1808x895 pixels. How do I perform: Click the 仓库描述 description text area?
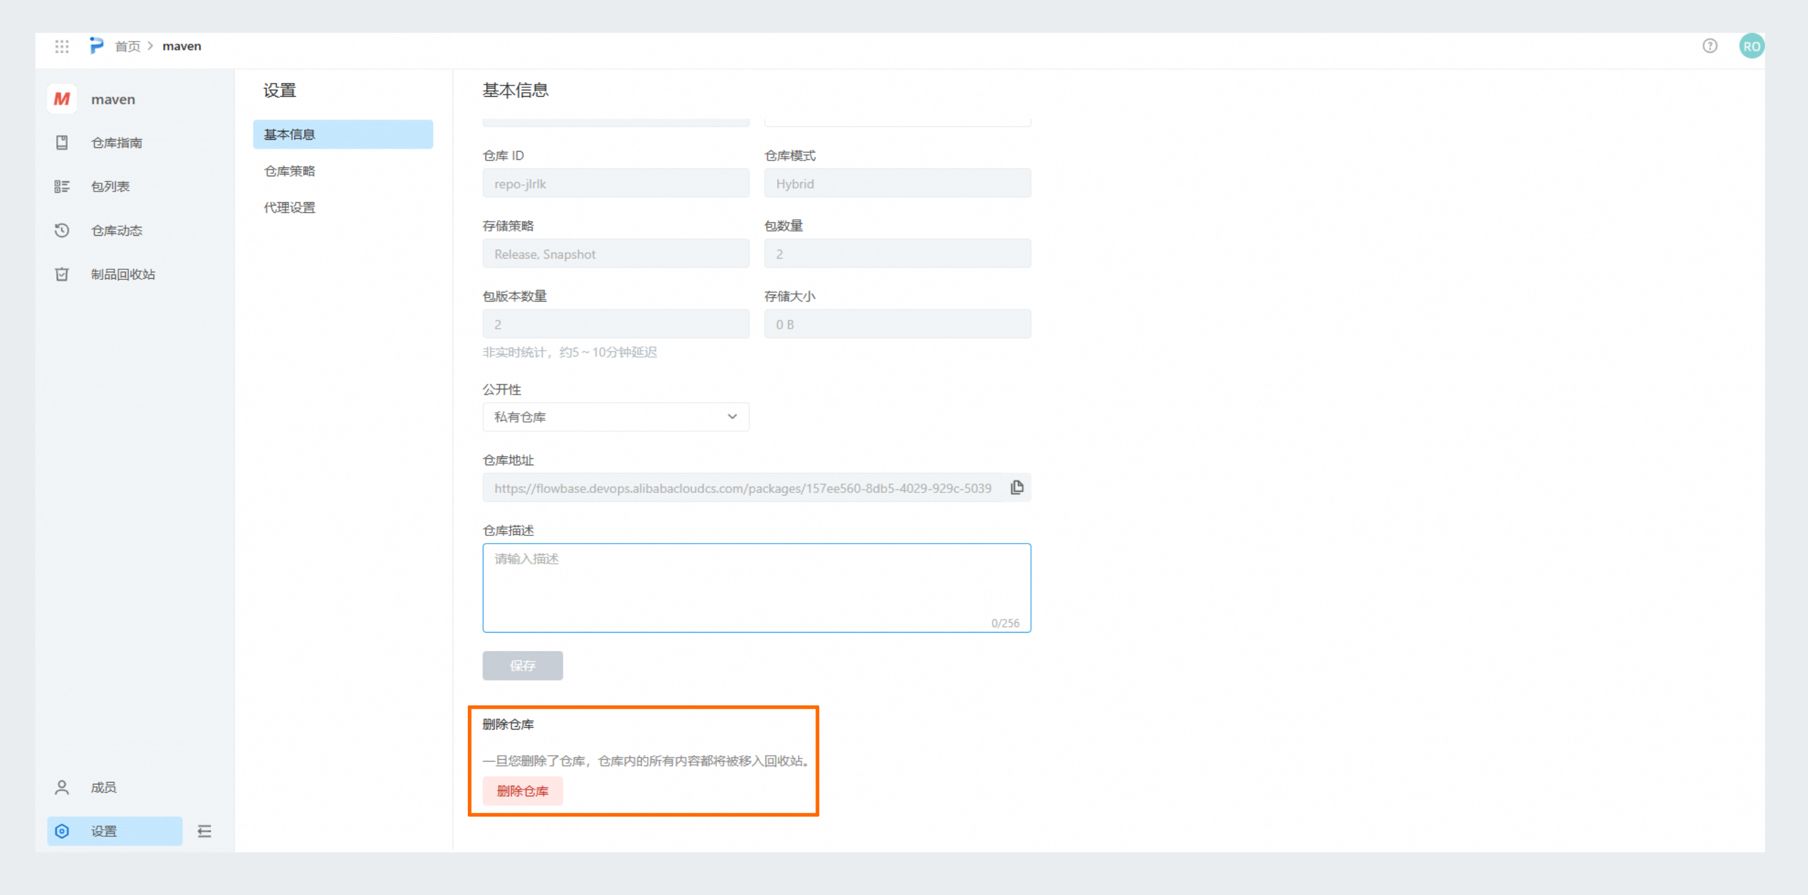(757, 588)
